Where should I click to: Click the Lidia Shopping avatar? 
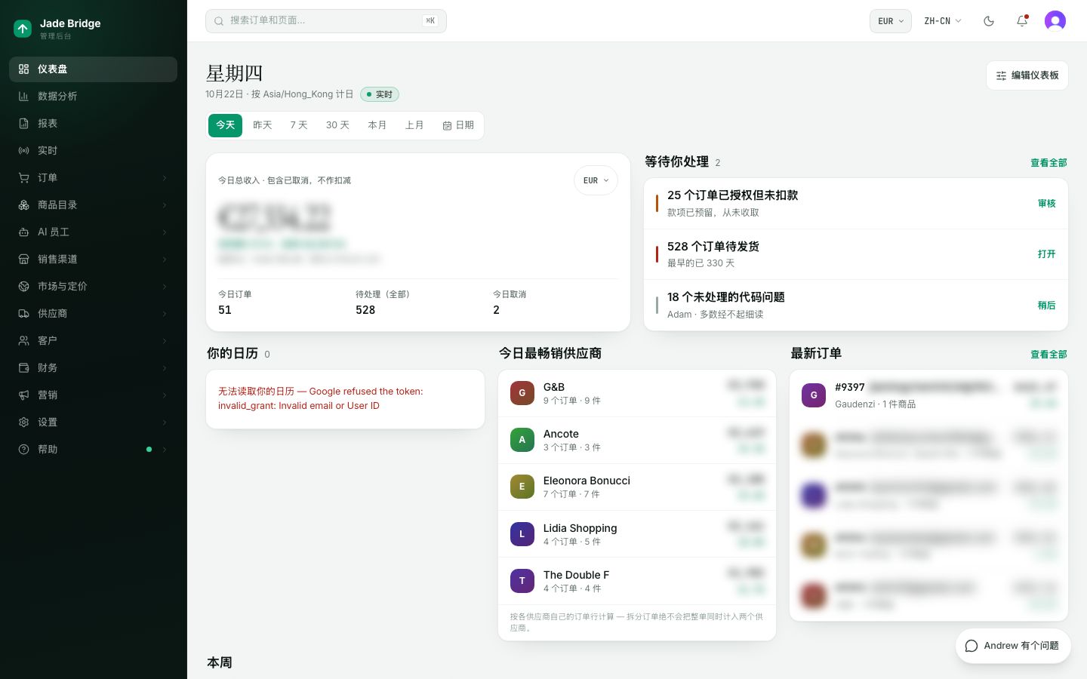click(x=522, y=534)
